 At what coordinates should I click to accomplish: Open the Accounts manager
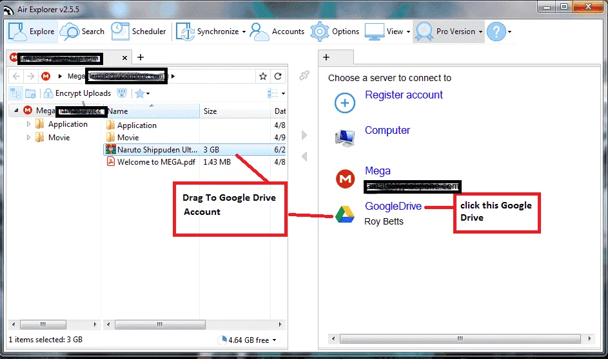click(277, 32)
